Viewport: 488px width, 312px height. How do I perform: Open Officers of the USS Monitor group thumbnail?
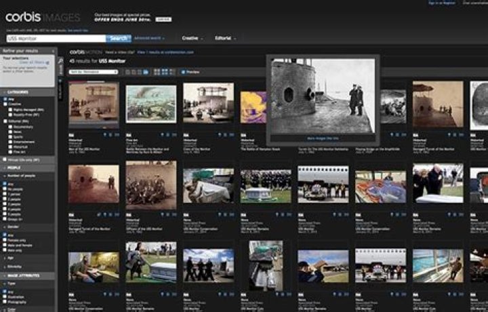151,185
